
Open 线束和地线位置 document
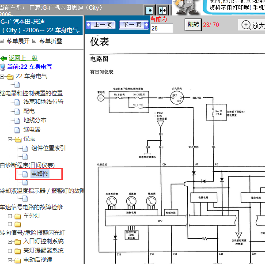coord(43,102)
